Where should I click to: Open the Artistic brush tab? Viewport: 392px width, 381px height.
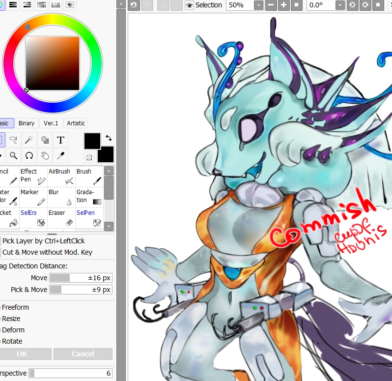(x=76, y=123)
